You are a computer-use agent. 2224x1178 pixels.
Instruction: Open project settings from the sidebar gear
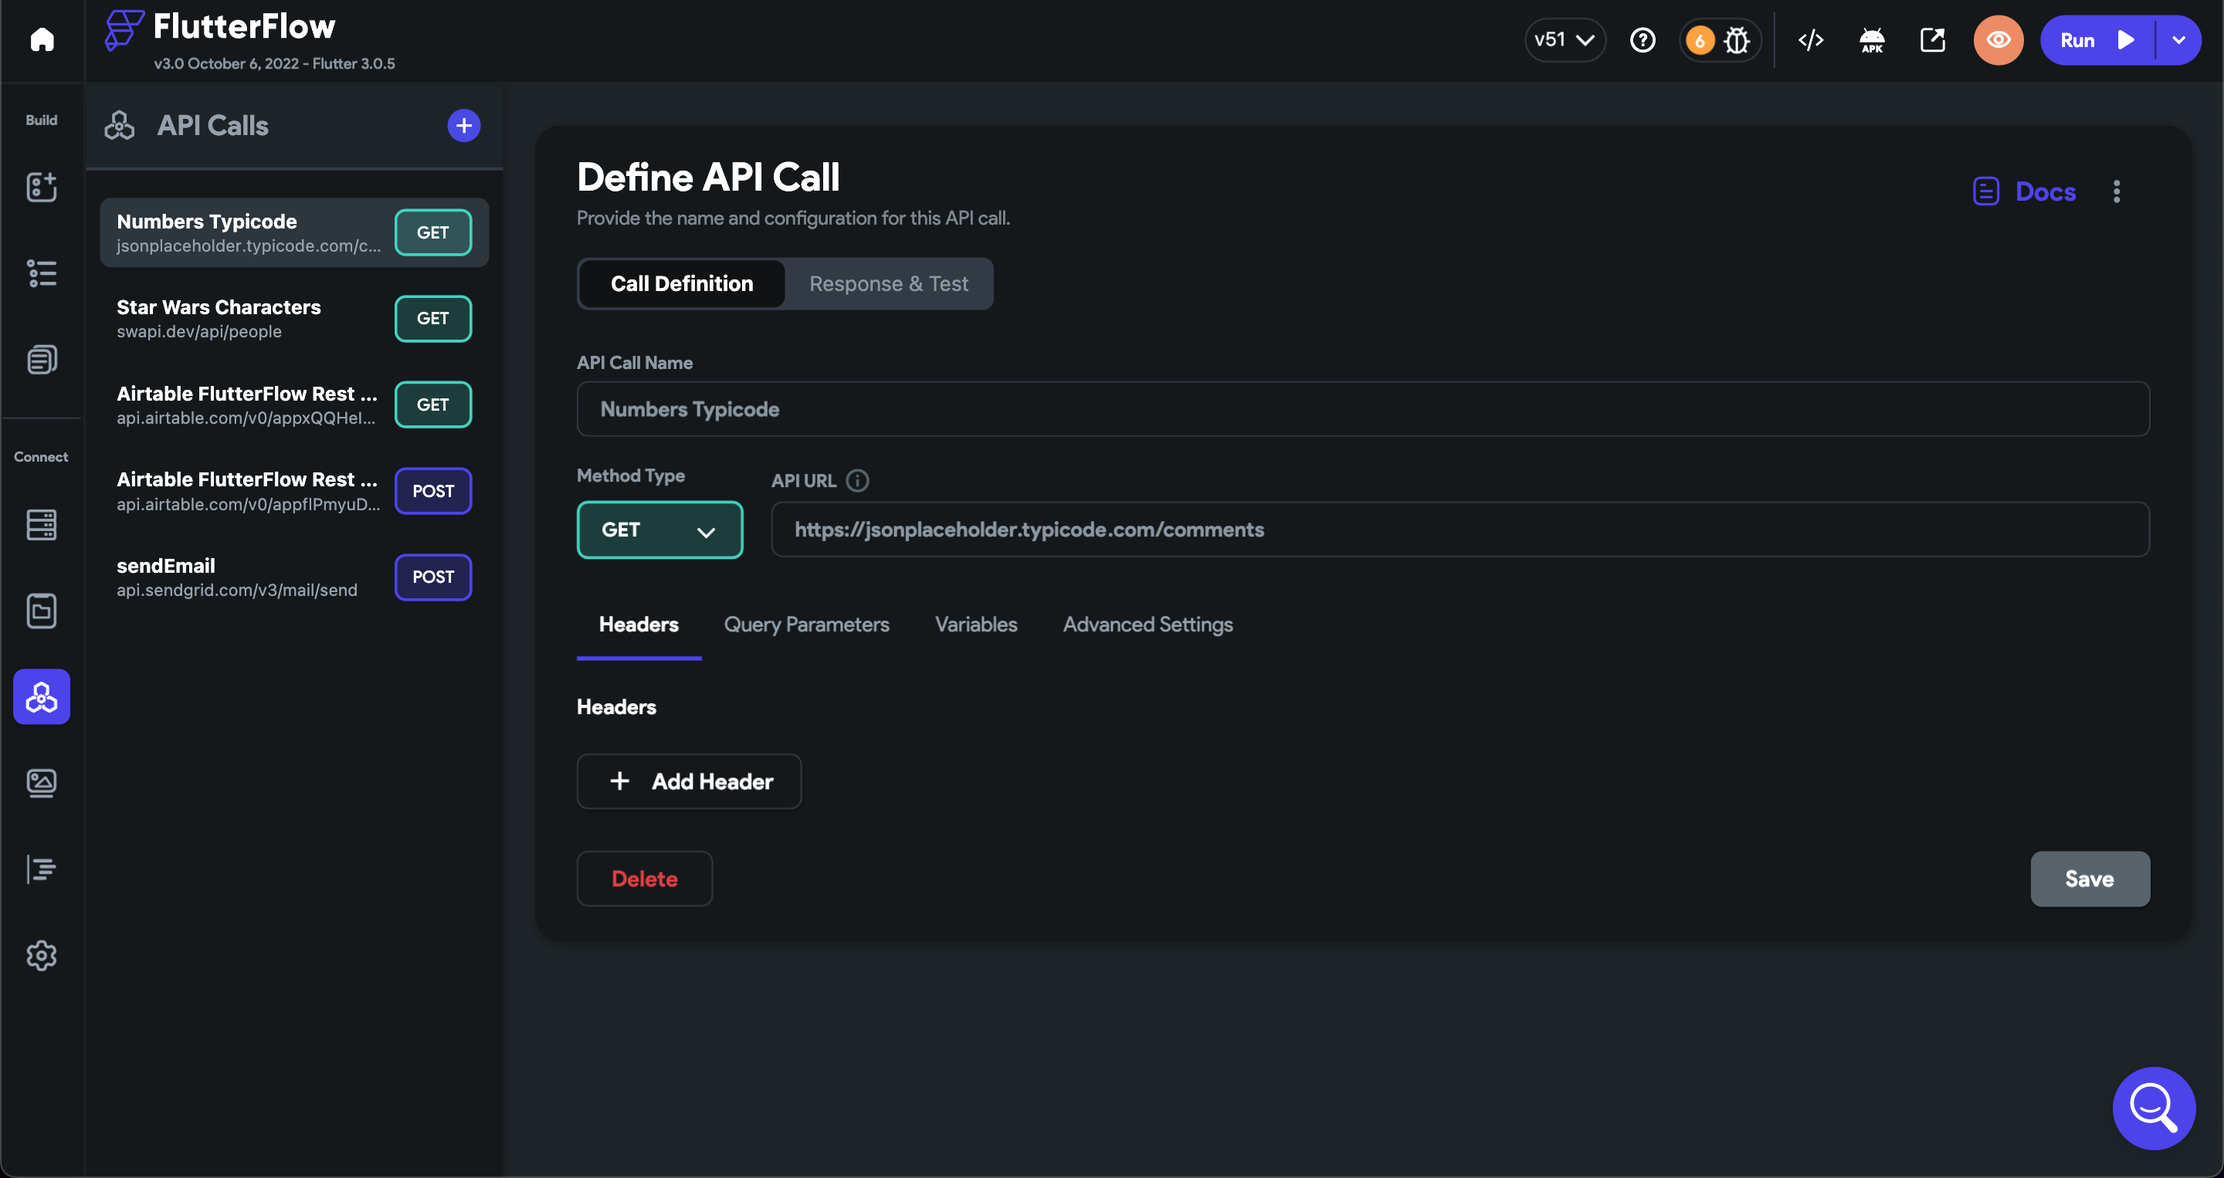(x=42, y=956)
